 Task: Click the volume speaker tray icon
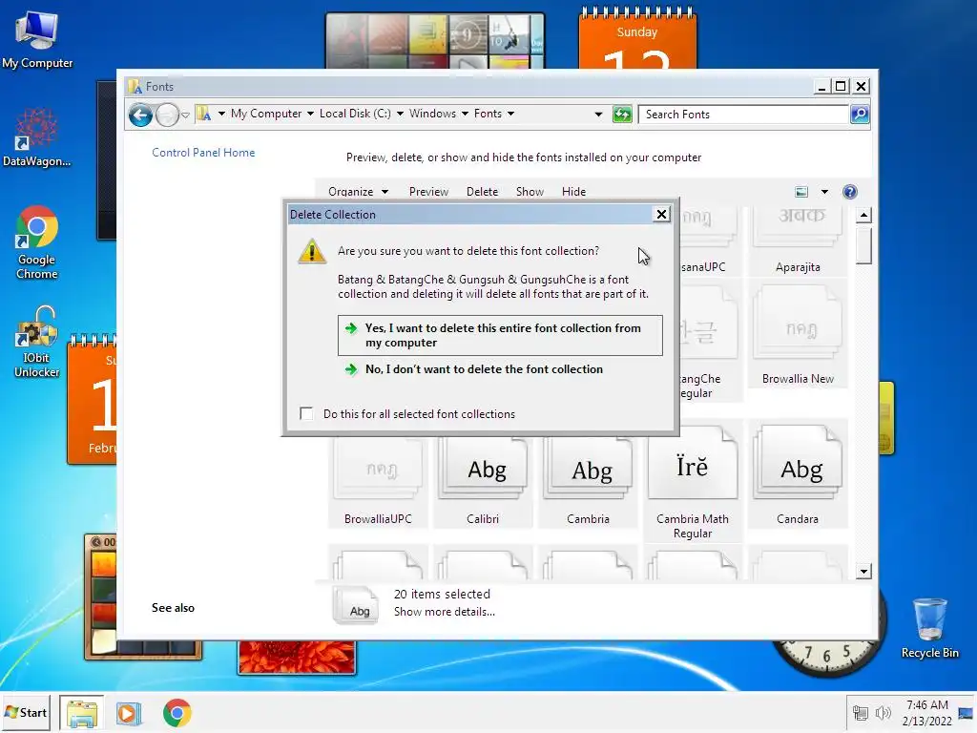[x=883, y=713]
